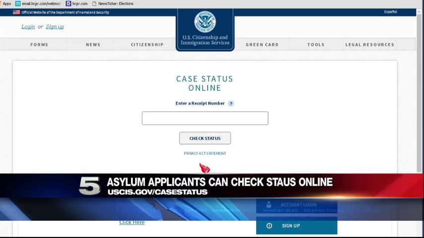The height and width of the screenshot is (238, 424).
Task: Click the circle icon on SIGN UP button
Action: click(269, 226)
